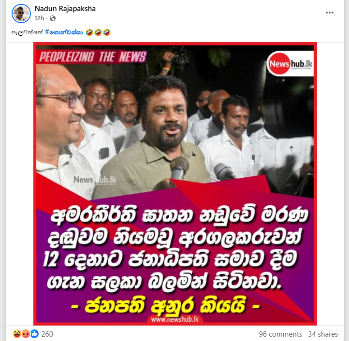Click the Newshub.lk round logo in image
349x341 pixels.
(291, 64)
